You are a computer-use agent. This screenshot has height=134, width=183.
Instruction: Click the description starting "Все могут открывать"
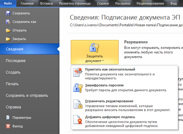click(x=153, y=52)
